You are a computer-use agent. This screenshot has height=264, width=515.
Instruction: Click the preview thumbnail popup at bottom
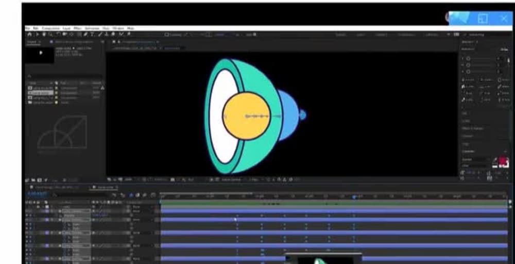tap(323, 258)
